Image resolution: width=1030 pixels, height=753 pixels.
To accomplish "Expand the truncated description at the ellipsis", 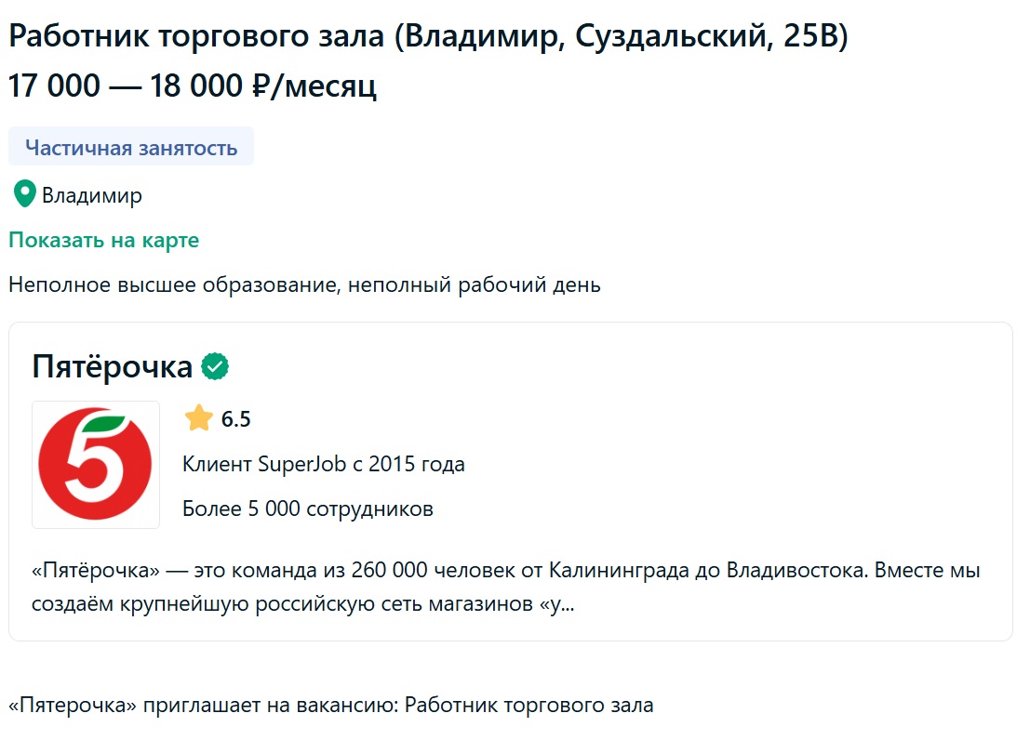I will [568, 604].
